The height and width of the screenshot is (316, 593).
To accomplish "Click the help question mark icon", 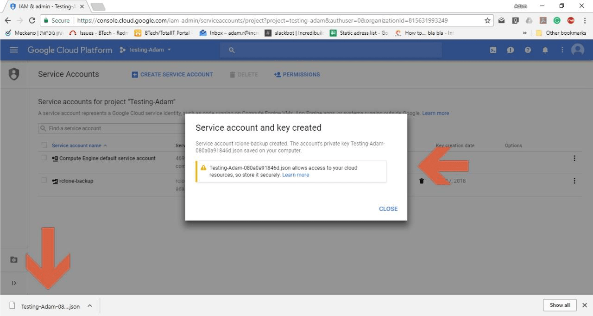I will point(528,50).
